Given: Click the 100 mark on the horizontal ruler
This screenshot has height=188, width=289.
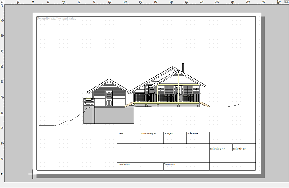Looking at the screenshot, I should point(109,2).
